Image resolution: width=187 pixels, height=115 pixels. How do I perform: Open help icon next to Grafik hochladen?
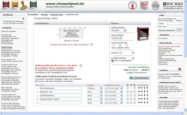tap(91, 44)
